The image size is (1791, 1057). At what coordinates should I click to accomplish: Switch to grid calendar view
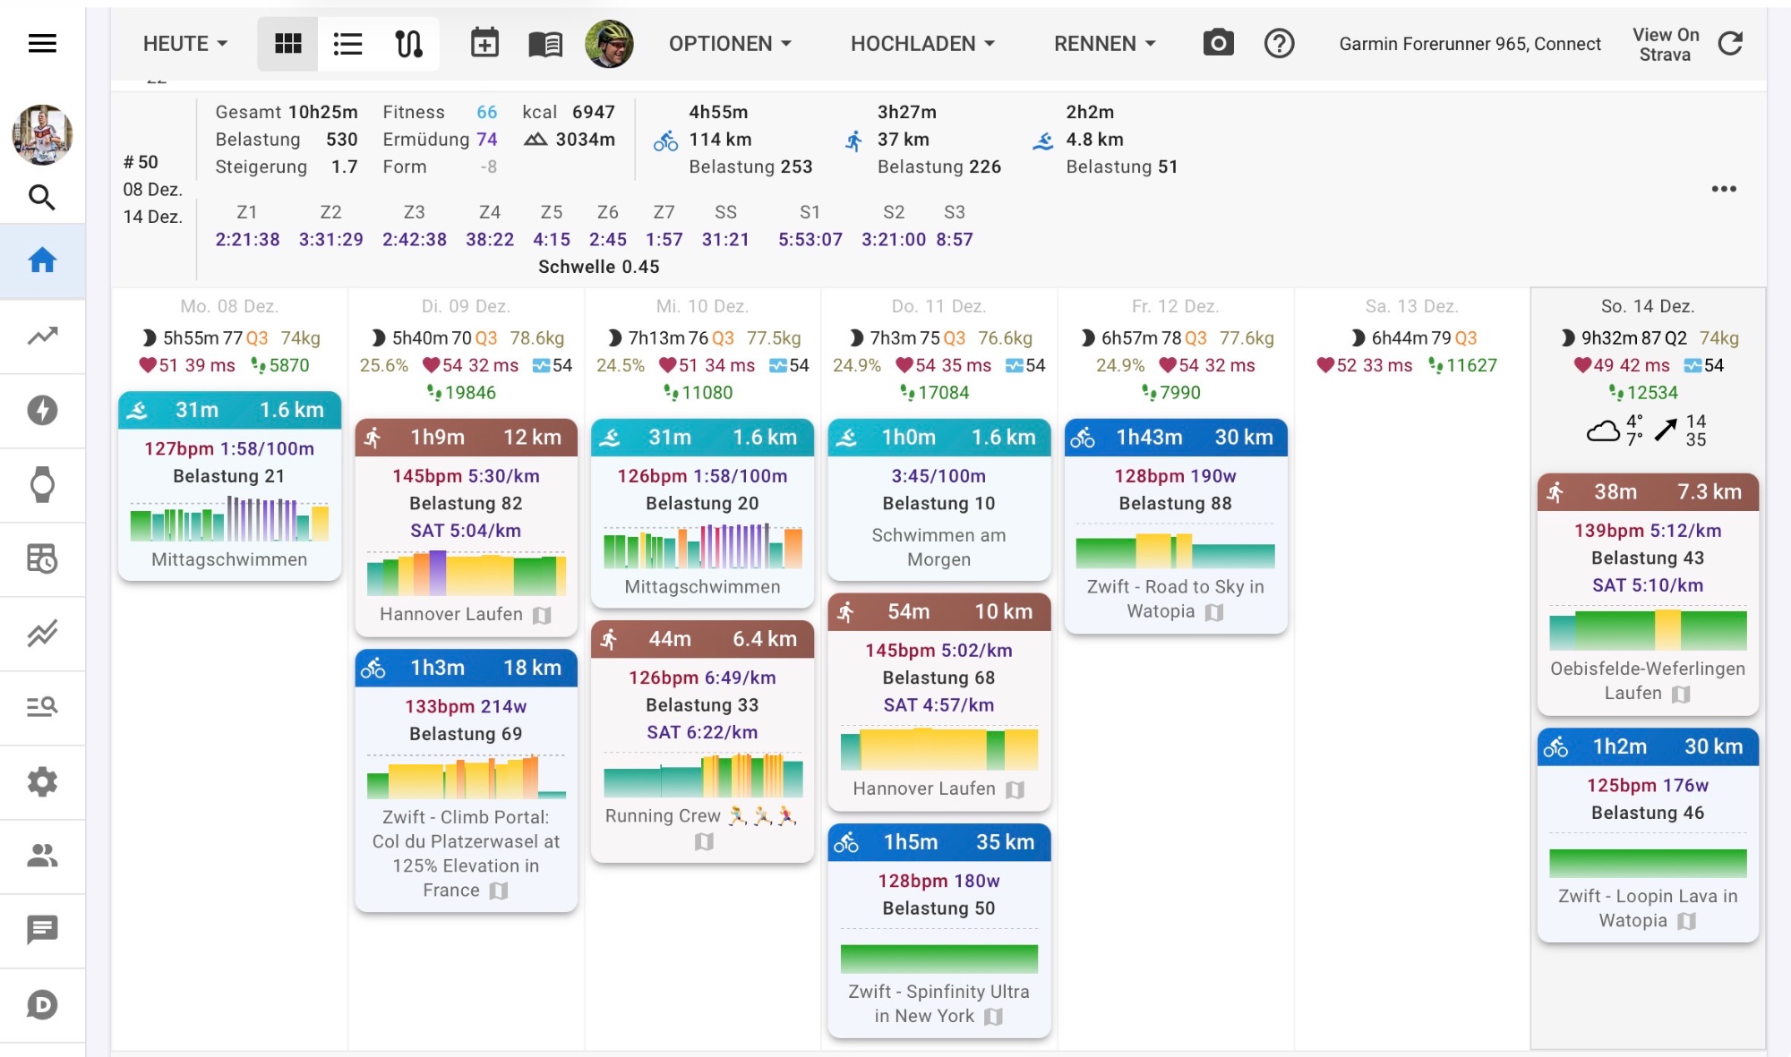(287, 43)
